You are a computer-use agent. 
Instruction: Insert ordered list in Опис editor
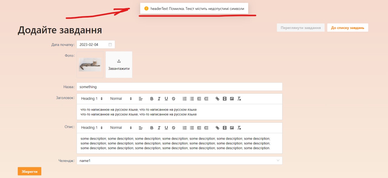click(x=185, y=128)
